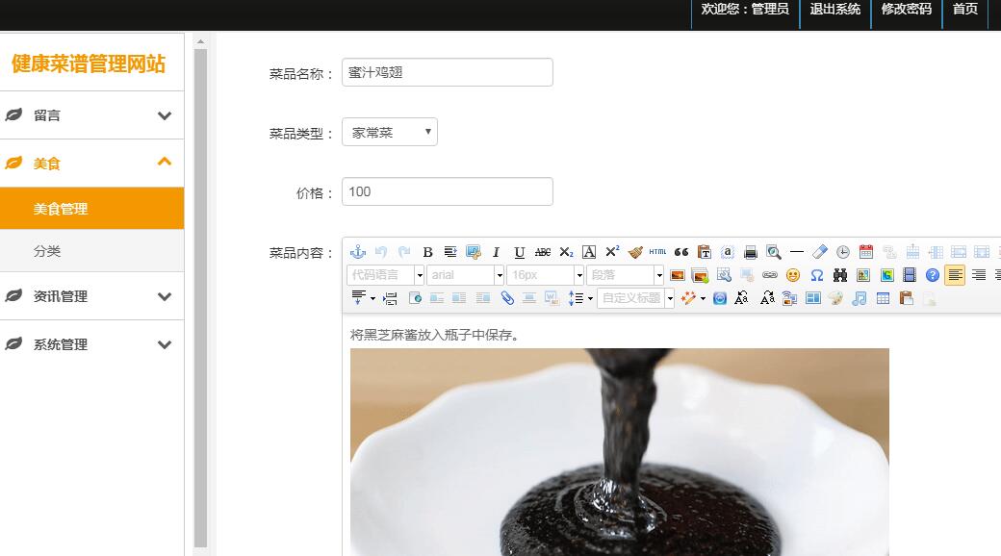The image size is (1001, 556).
Task: Toggle strikethrough ABC formatting
Action: coord(543,252)
